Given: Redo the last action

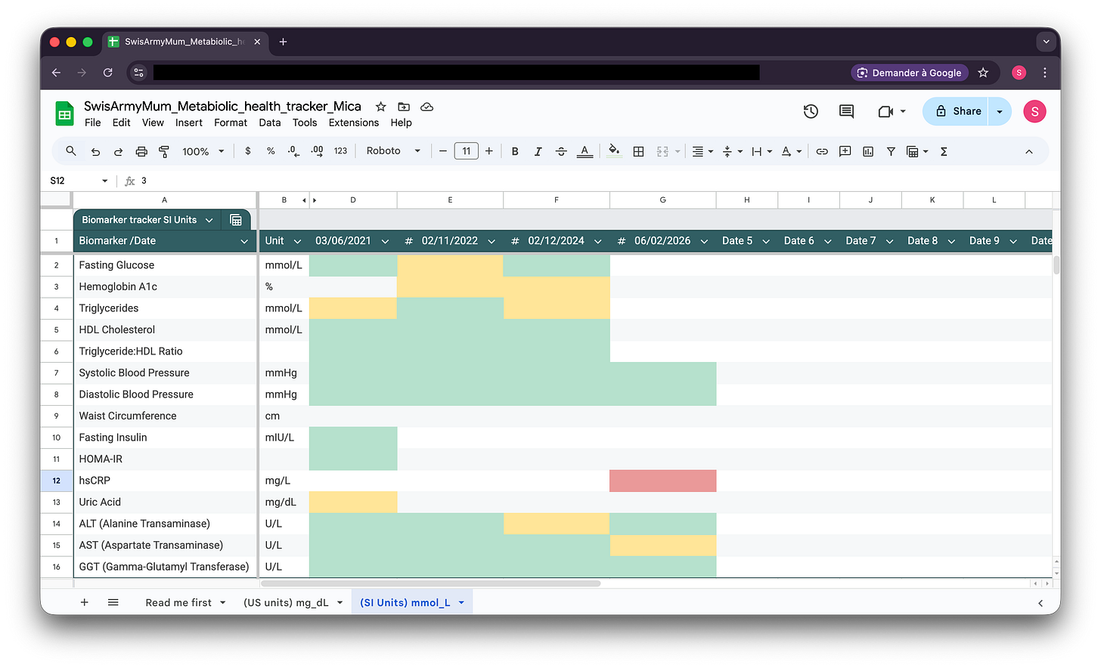Looking at the screenshot, I should [x=118, y=151].
